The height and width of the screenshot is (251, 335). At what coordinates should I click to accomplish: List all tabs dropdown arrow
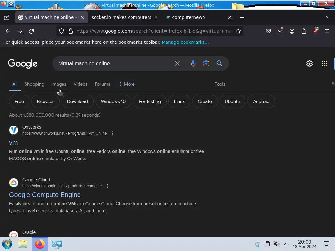pos(328,18)
